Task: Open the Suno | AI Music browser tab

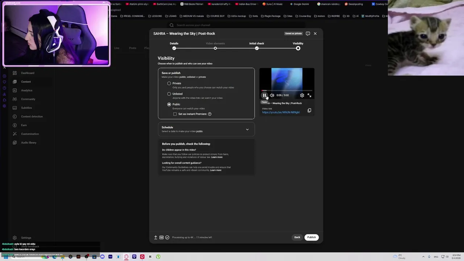Action: (272, 4)
